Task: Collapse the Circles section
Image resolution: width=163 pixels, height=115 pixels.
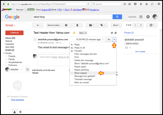Action: tap(4, 53)
